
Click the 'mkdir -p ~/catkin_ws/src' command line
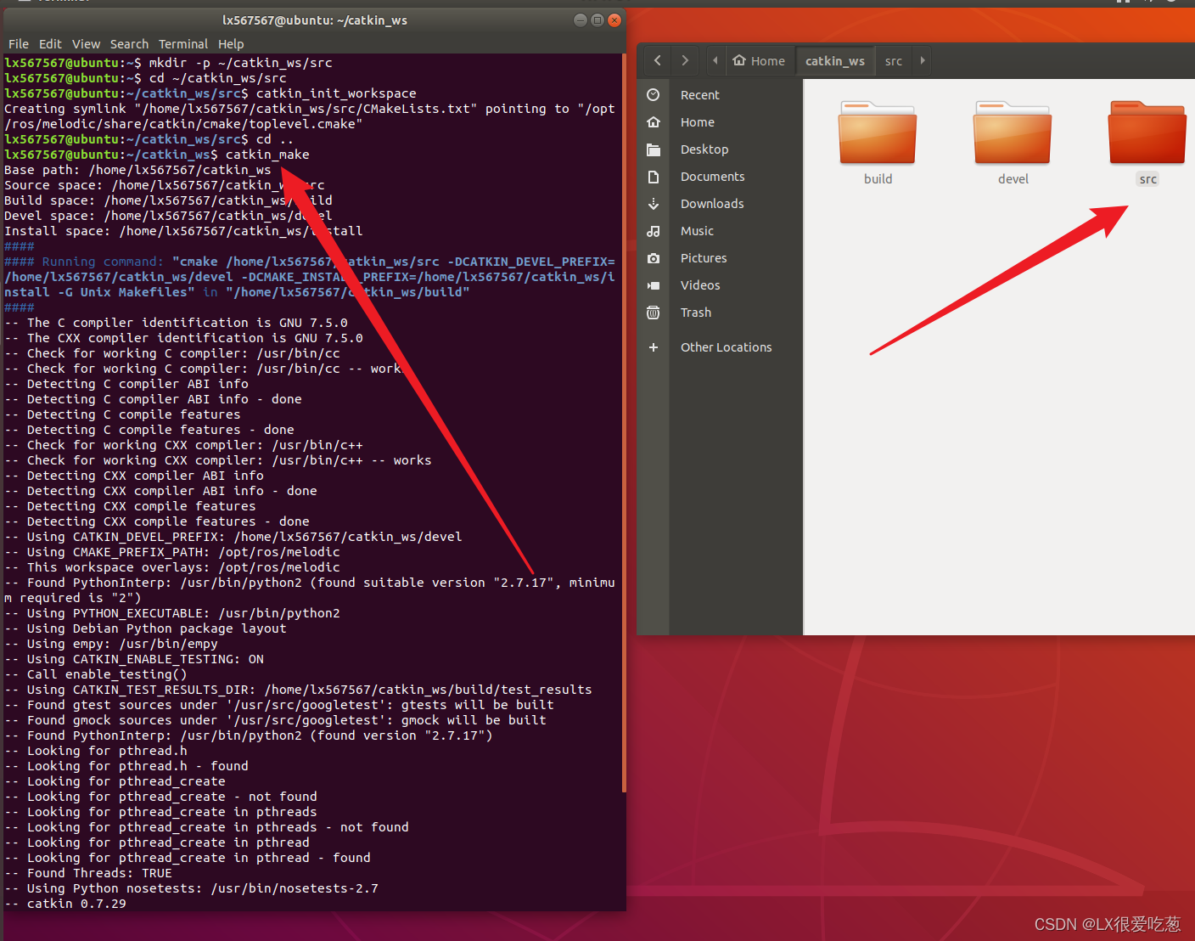[x=168, y=63]
